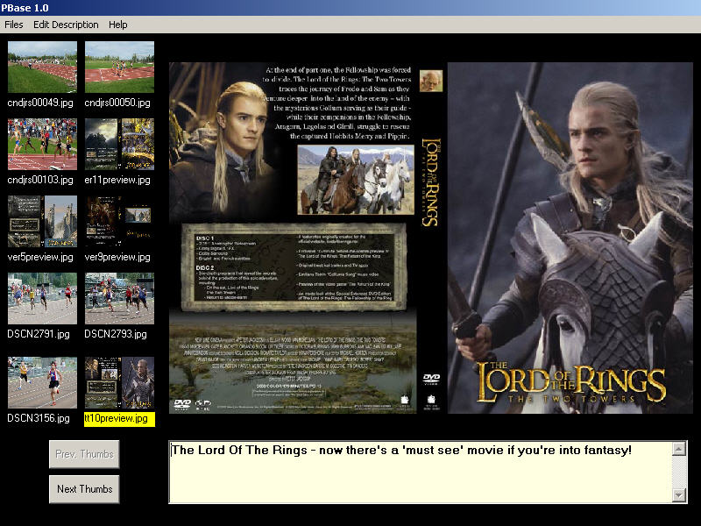Select the ver5preview.jpg thumbnail

pos(42,221)
